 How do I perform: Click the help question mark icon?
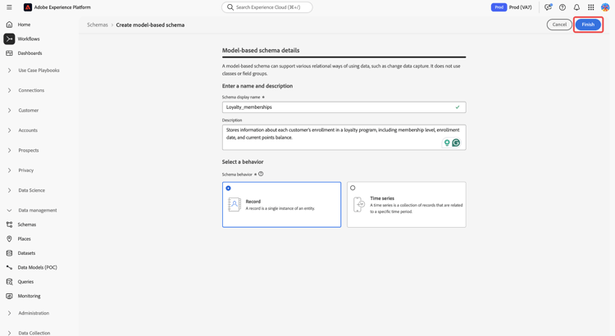pyautogui.click(x=563, y=7)
